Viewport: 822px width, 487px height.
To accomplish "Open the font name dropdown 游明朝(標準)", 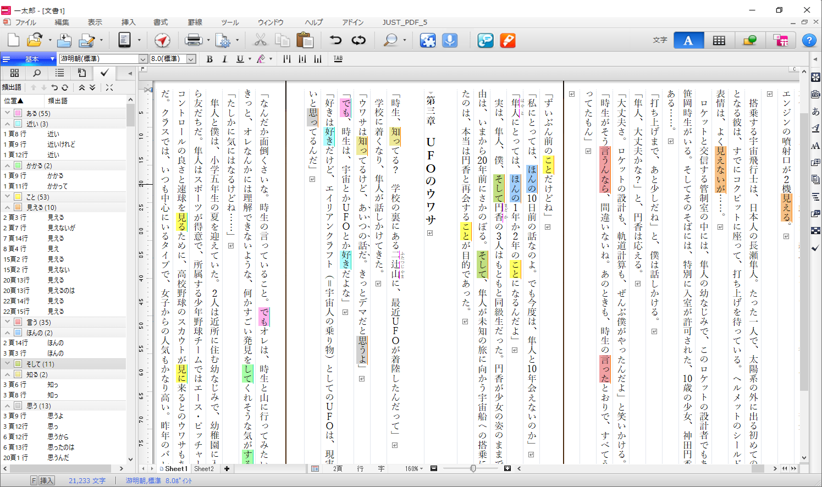I will pos(143,59).
